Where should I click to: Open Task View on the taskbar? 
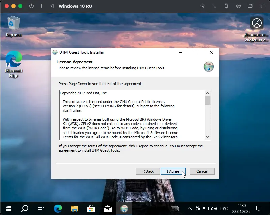(x=41, y=209)
